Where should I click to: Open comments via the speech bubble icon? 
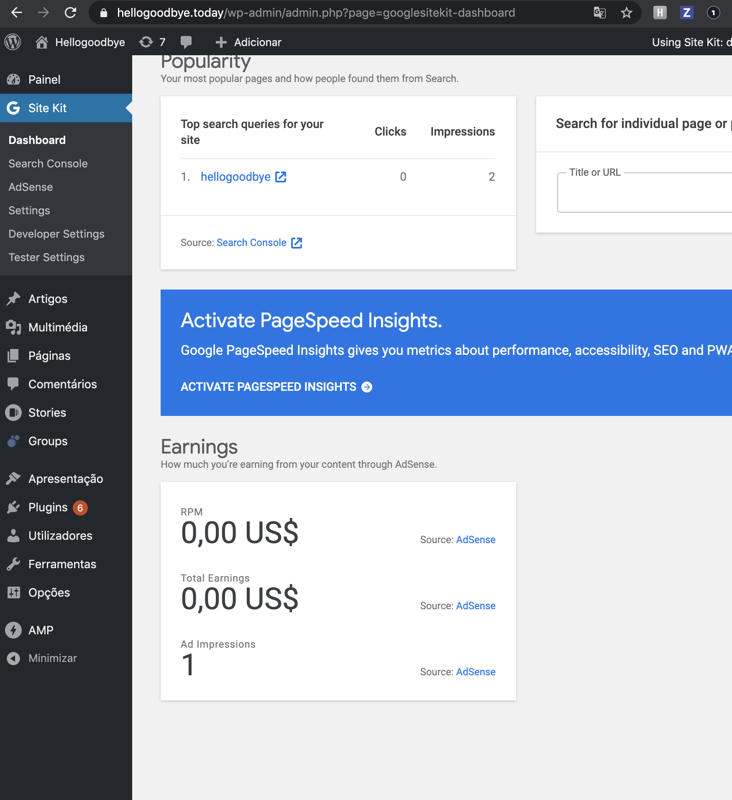click(x=186, y=41)
